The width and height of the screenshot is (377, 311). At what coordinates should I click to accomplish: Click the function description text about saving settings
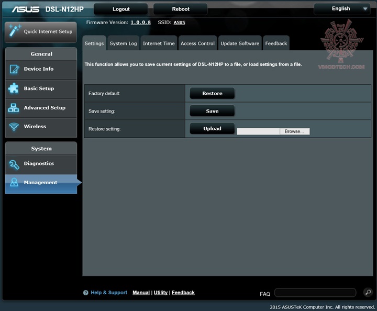click(193, 64)
